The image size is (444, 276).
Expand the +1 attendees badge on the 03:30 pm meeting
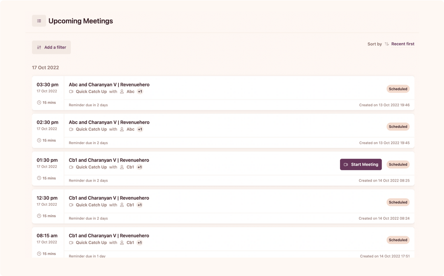[140, 91]
